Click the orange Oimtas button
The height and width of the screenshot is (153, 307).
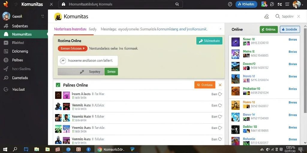pyautogui.click(x=205, y=85)
